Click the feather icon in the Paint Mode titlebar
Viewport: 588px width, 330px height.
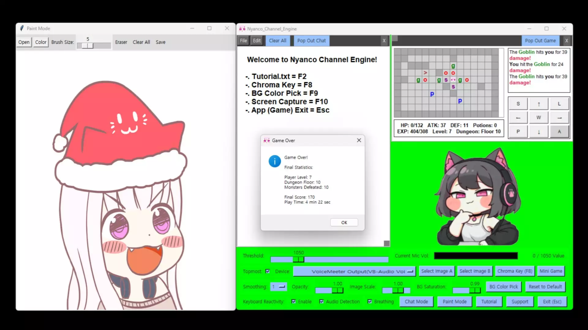[21, 28]
